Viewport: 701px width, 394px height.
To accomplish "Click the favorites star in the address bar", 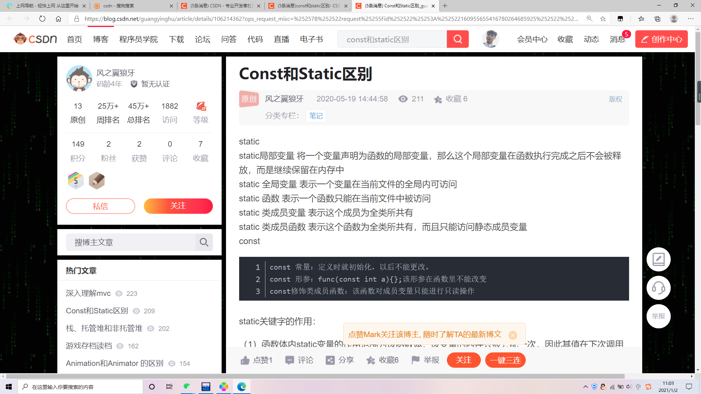I will click(603, 19).
